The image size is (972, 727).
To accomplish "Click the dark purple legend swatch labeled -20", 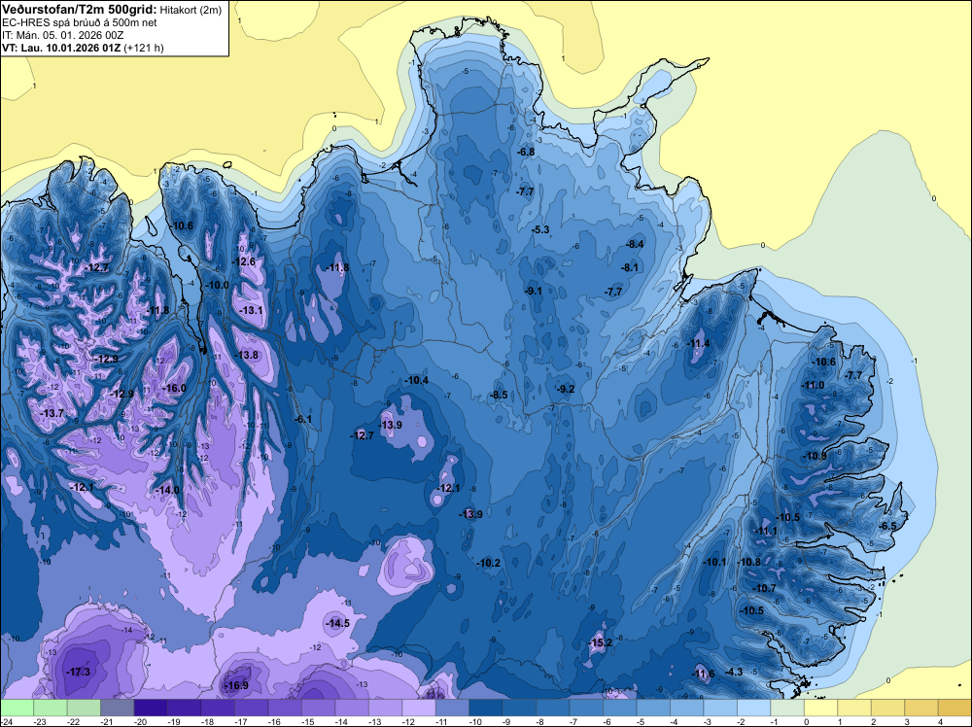I will point(151,708).
